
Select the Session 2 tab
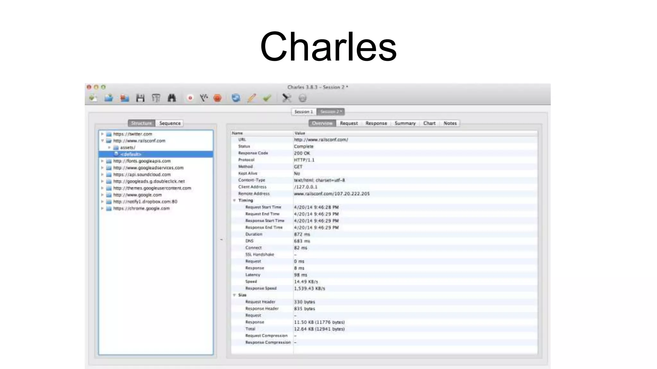click(331, 112)
